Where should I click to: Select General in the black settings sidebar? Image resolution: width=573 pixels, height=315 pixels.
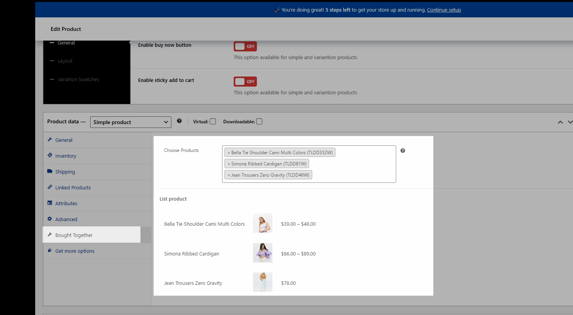click(x=66, y=43)
